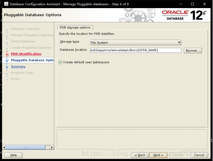The height and width of the screenshot is (161, 213).
Task: Minimize the Database Configuration Assistant window
Action: click(181, 4)
